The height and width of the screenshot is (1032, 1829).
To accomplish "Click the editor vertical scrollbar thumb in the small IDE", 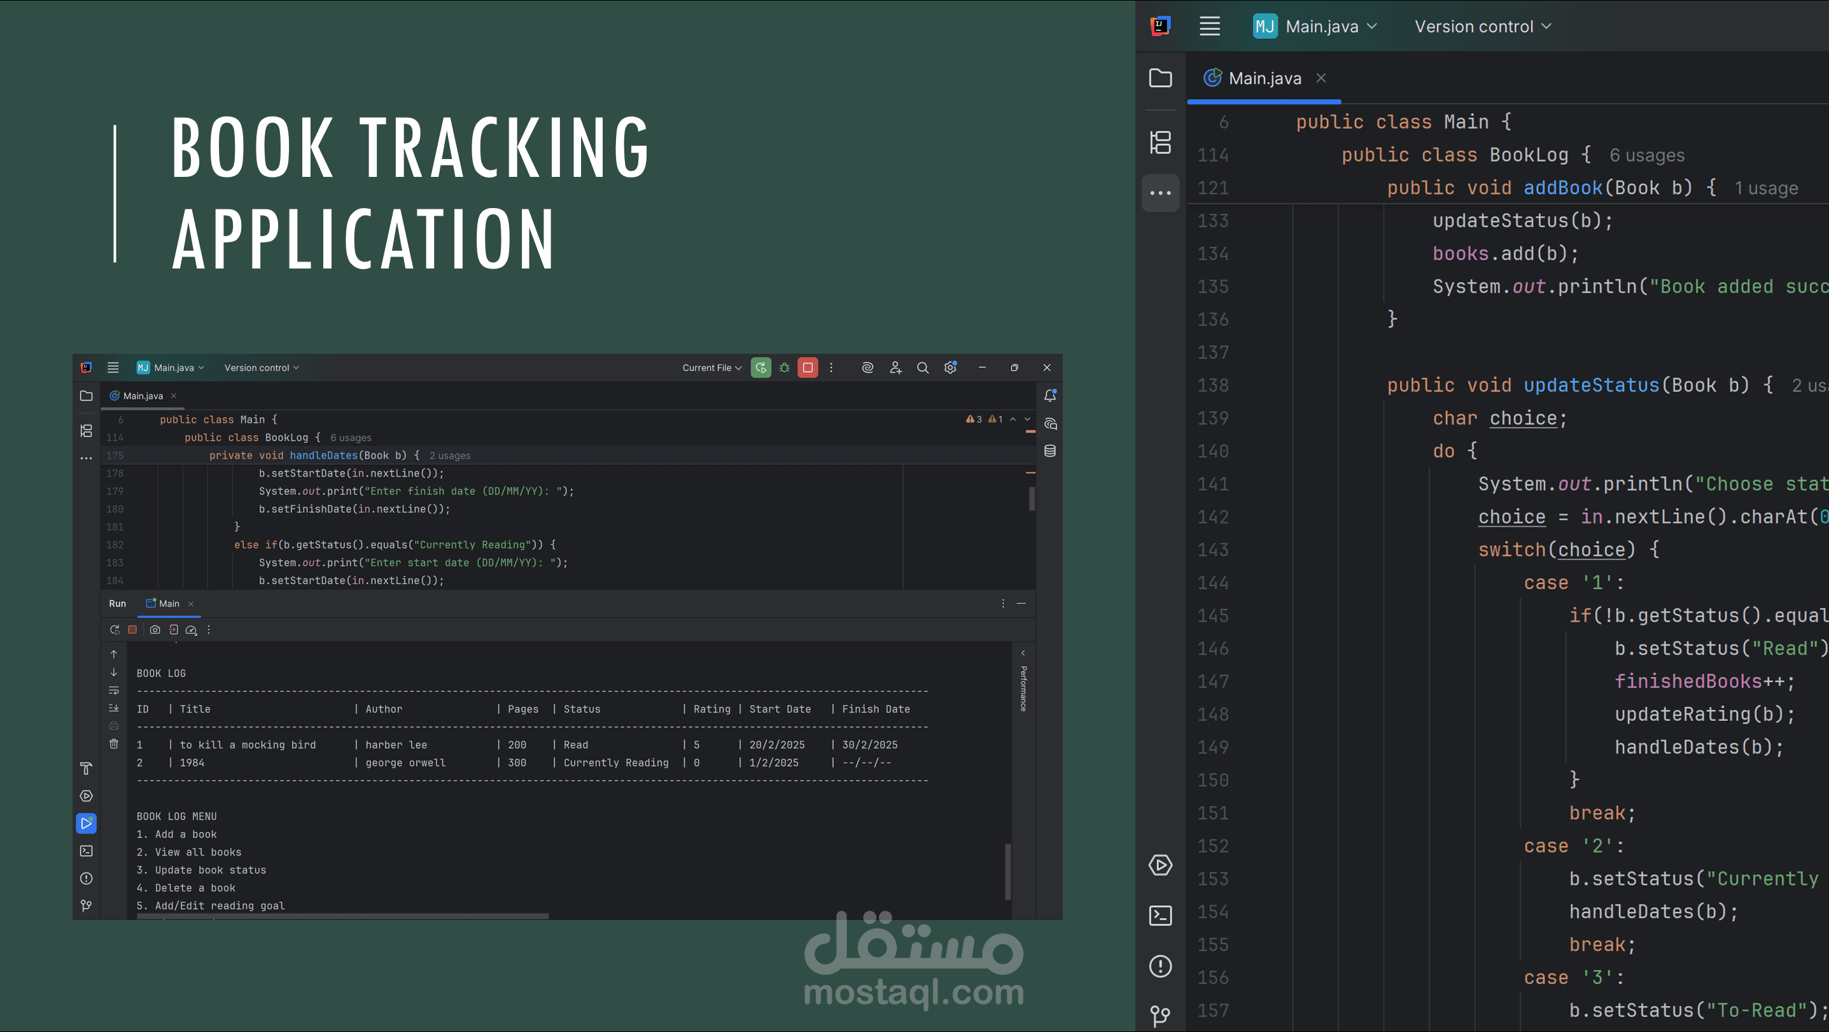I will (x=1032, y=498).
